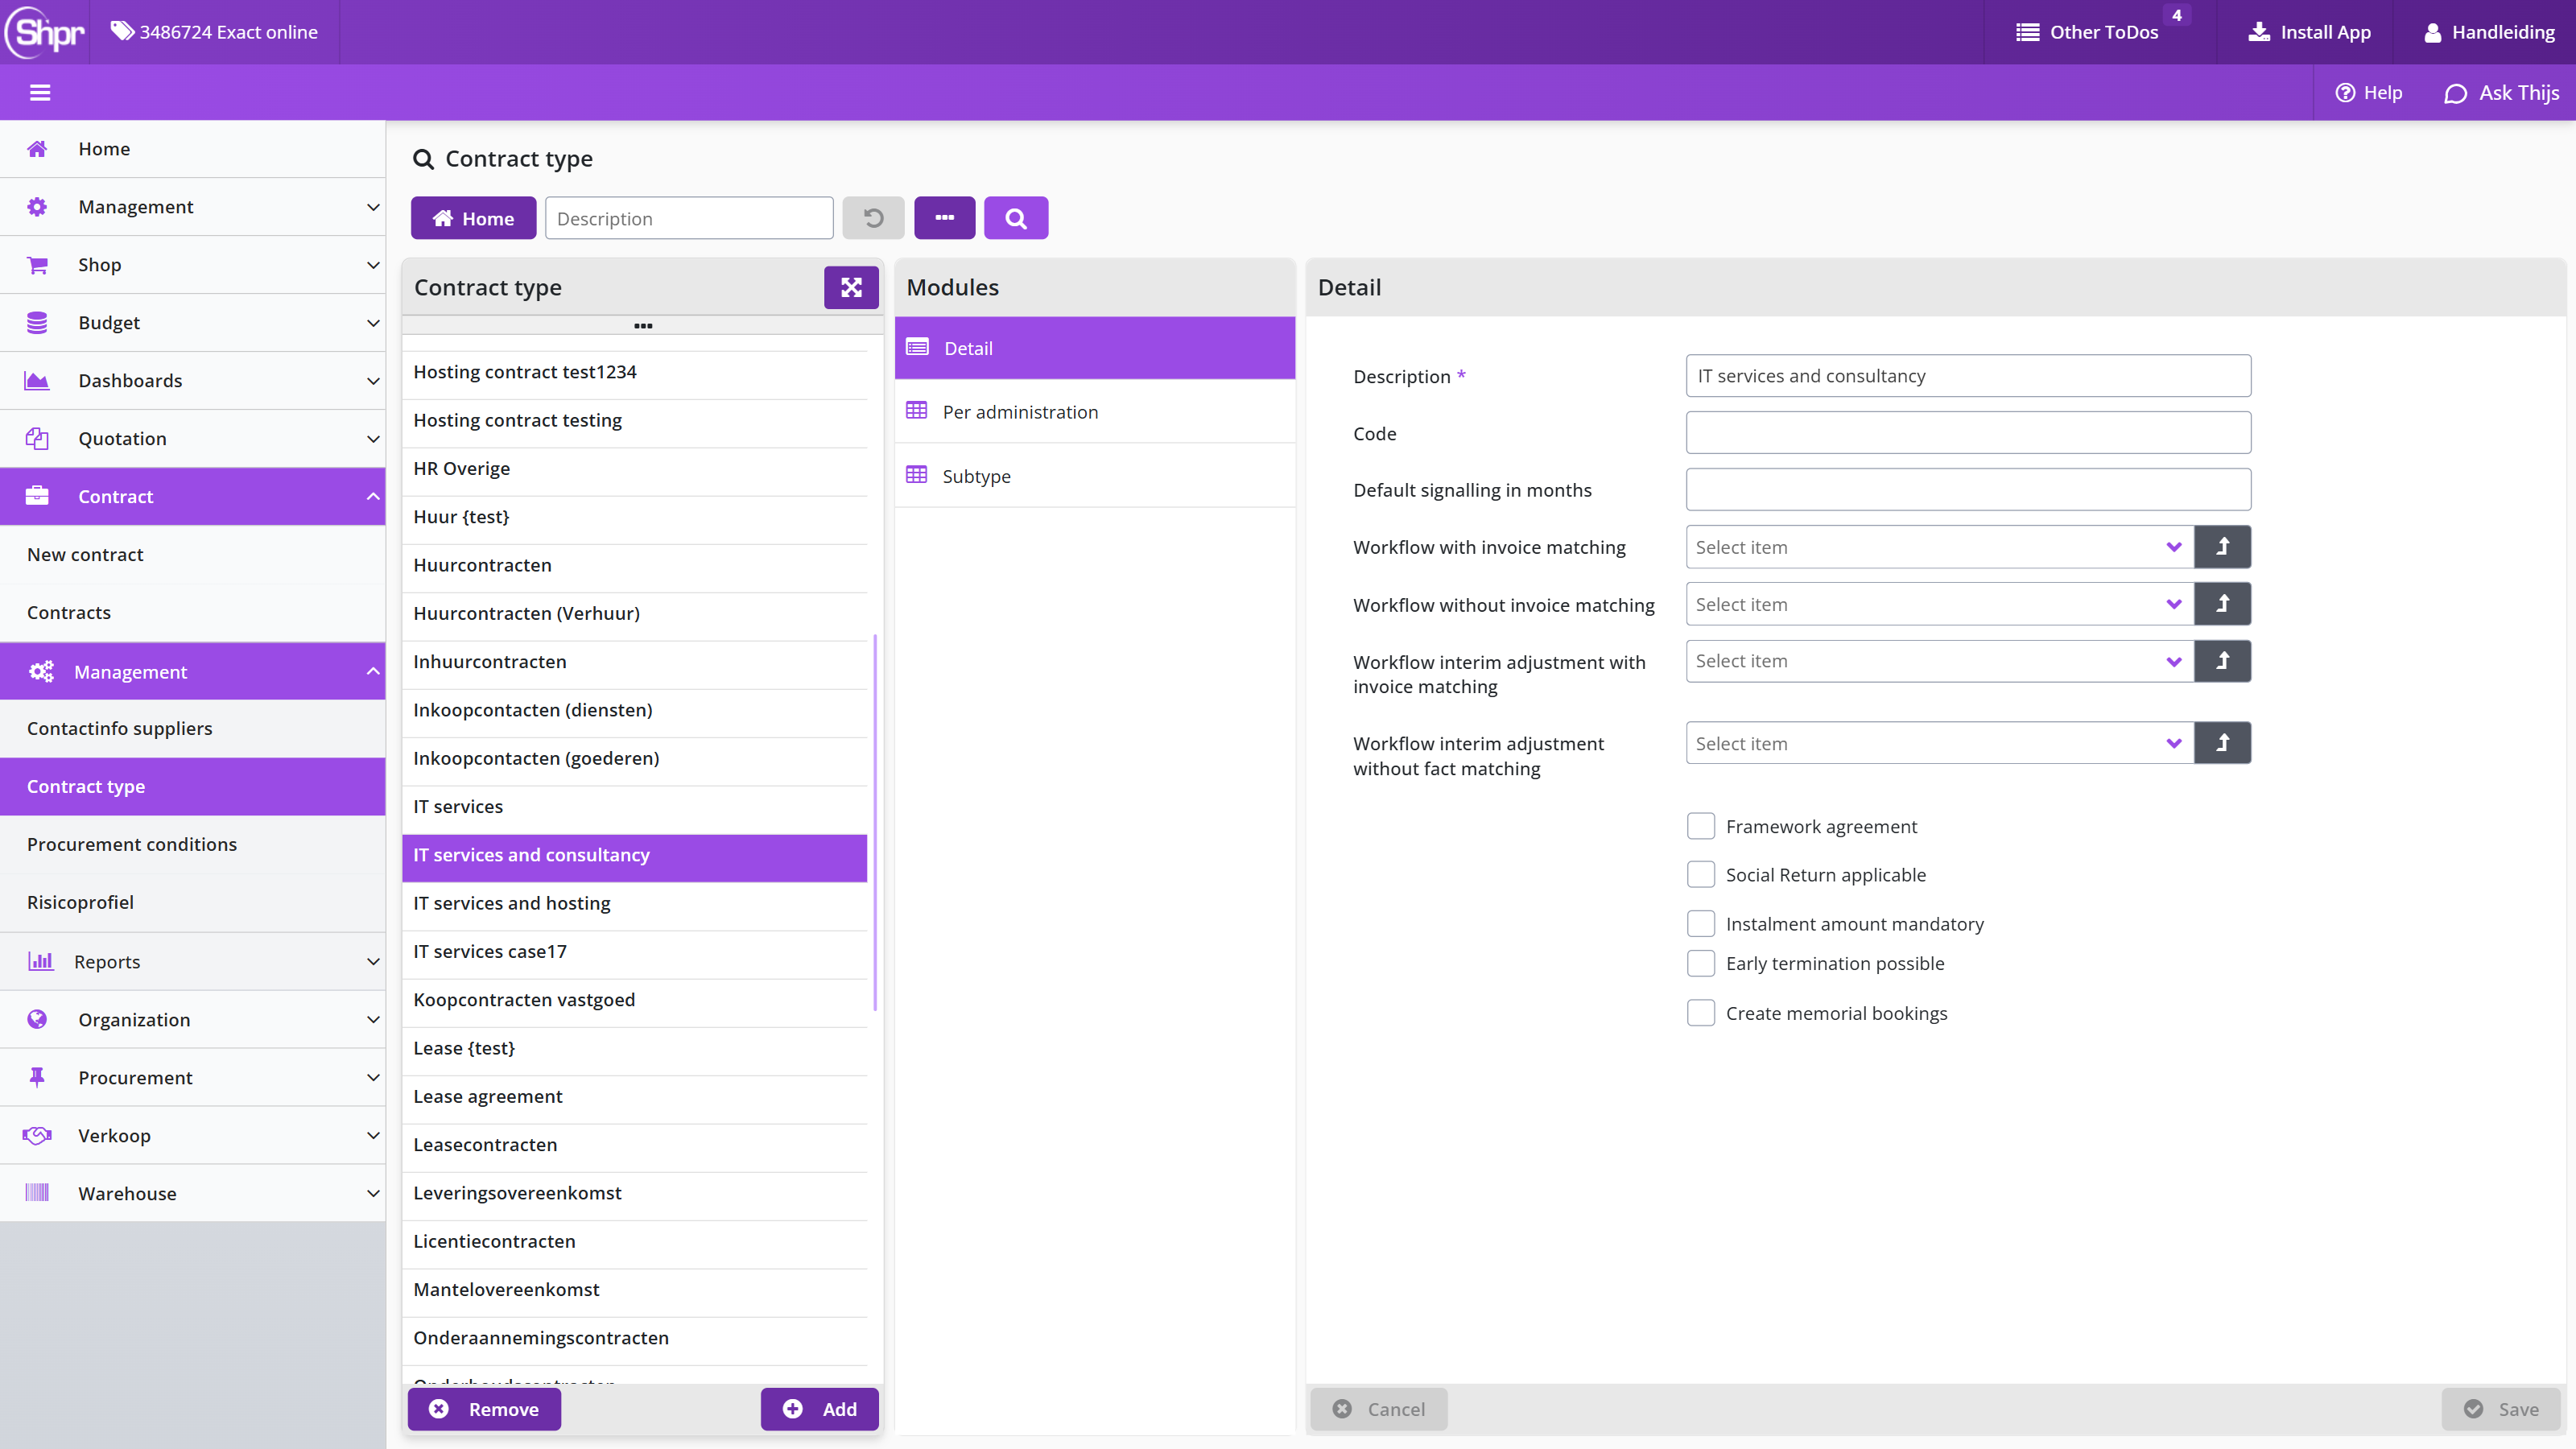Expand the Budget sidebar menu

[192, 323]
